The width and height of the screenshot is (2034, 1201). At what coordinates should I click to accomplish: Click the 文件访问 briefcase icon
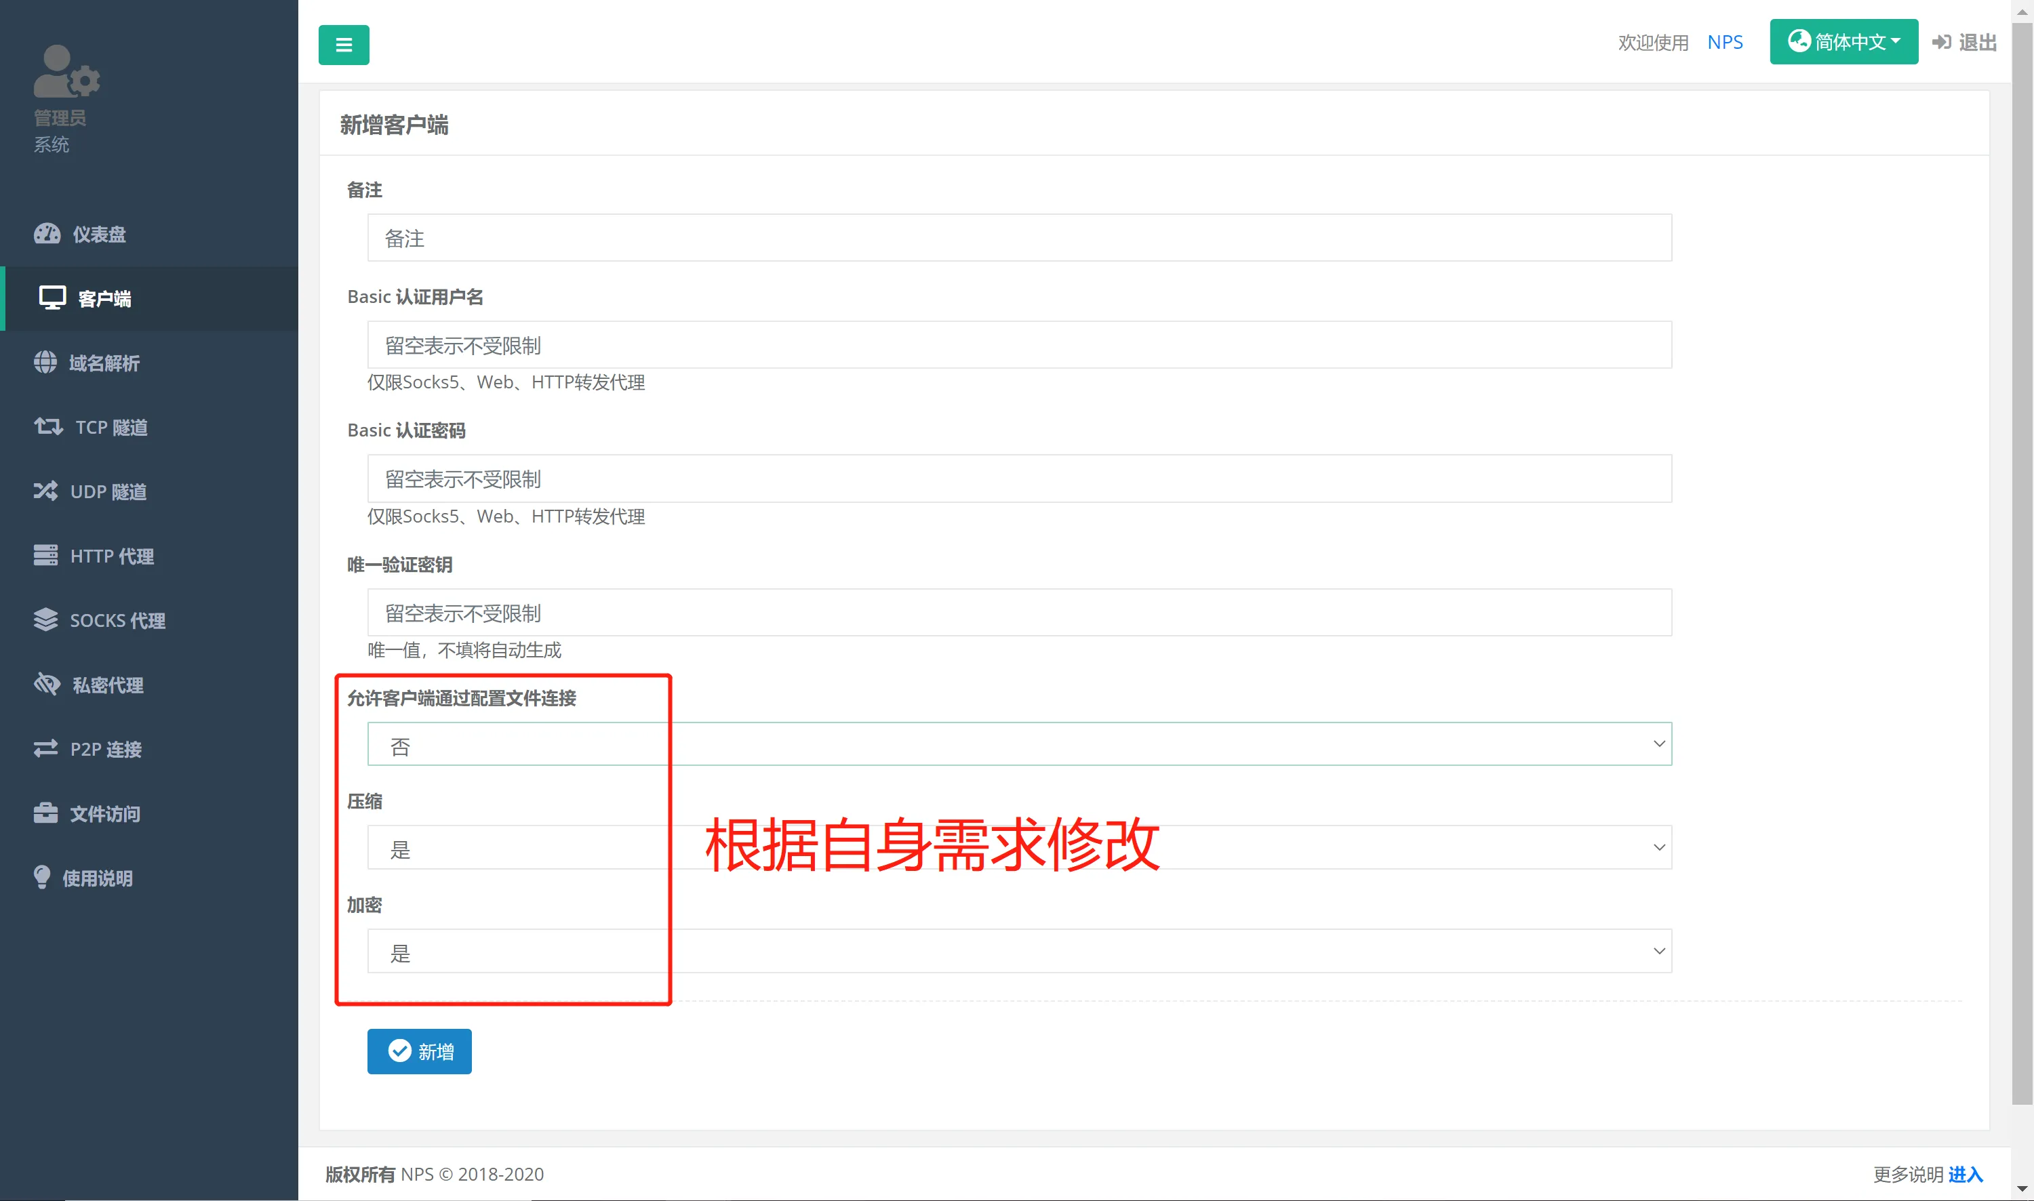coord(45,813)
